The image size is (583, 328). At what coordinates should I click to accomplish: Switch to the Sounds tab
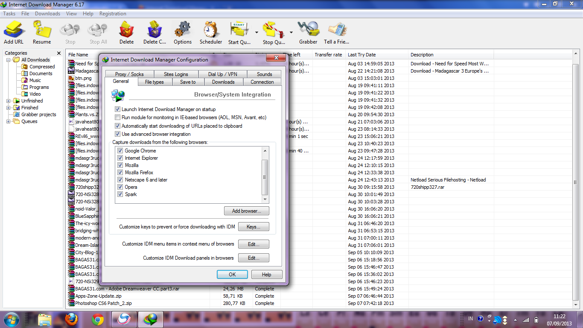(x=264, y=74)
